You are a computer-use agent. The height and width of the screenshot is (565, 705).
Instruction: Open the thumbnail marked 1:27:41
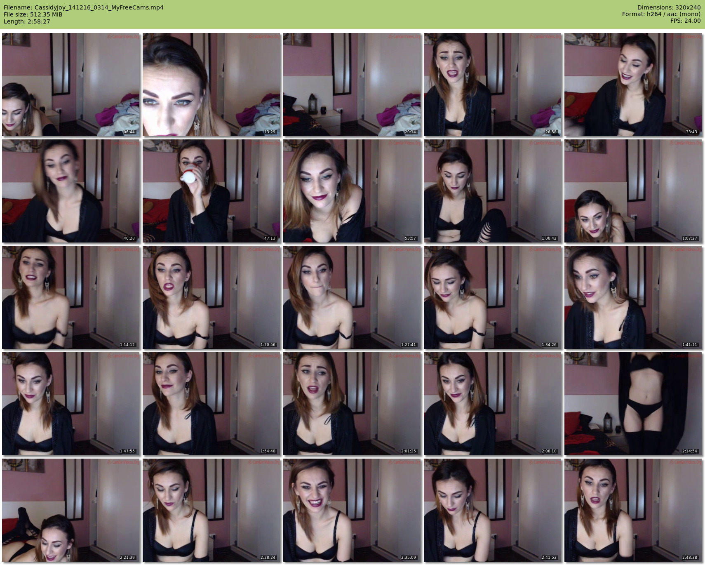click(x=352, y=297)
